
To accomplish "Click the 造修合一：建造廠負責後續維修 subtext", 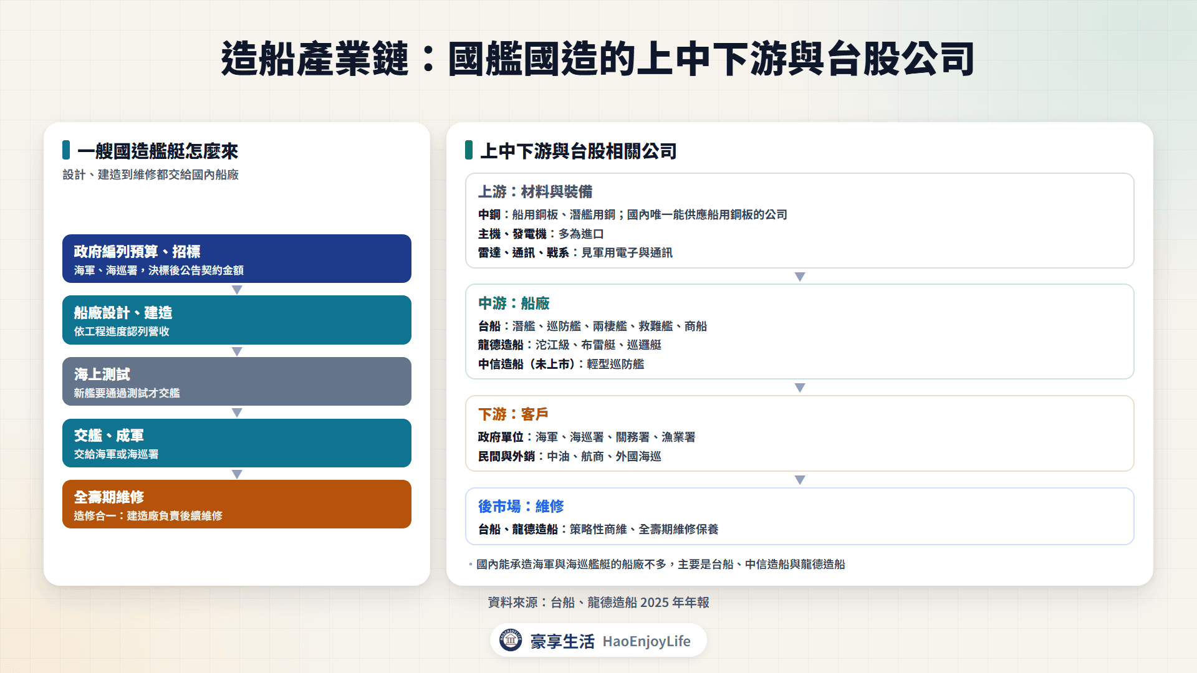I will [x=148, y=516].
